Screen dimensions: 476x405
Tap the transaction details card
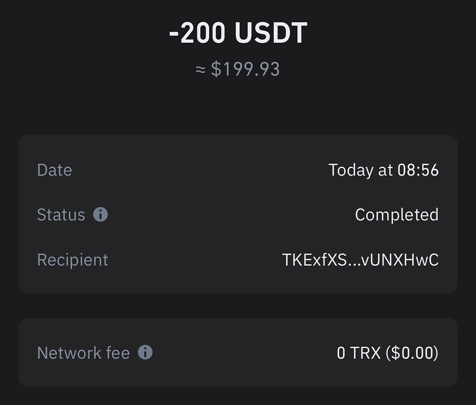point(238,214)
